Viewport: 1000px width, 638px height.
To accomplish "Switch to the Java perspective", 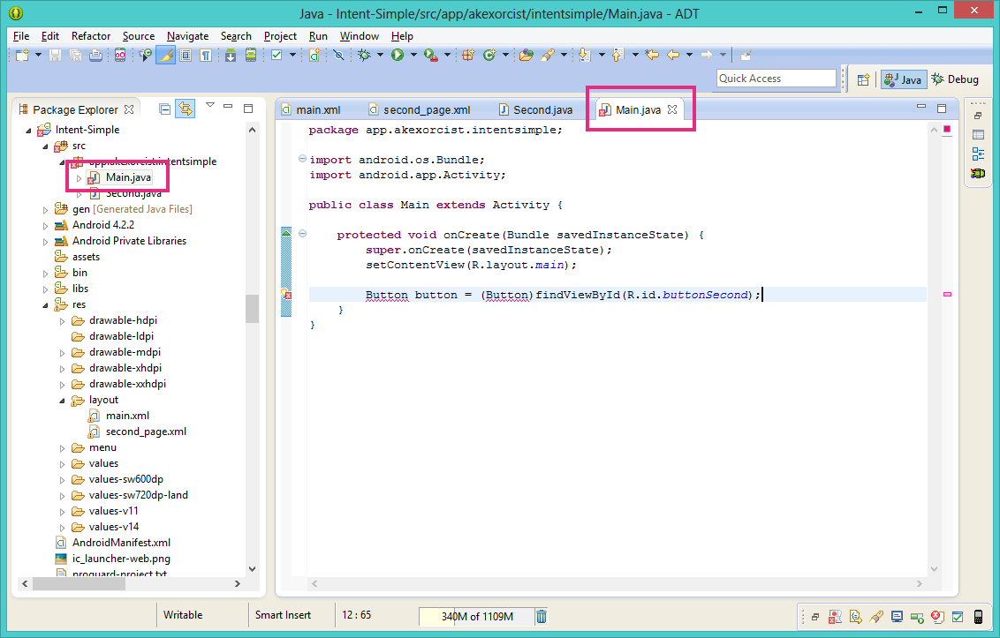I will 903,79.
